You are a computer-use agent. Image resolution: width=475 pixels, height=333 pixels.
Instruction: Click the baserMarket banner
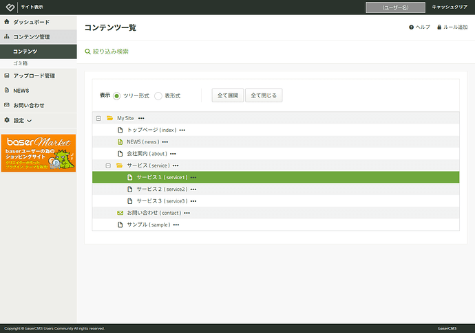(x=39, y=153)
